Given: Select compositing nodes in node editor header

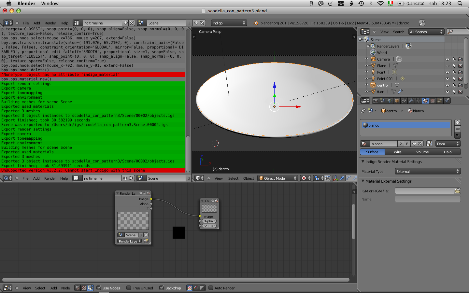Looking at the screenshot, I should (90, 288).
